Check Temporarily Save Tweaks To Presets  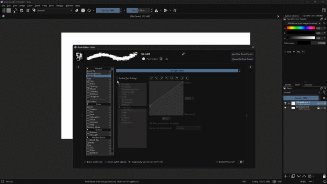(x=129, y=162)
